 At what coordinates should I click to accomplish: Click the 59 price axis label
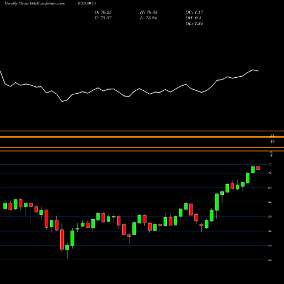(270, 216)
